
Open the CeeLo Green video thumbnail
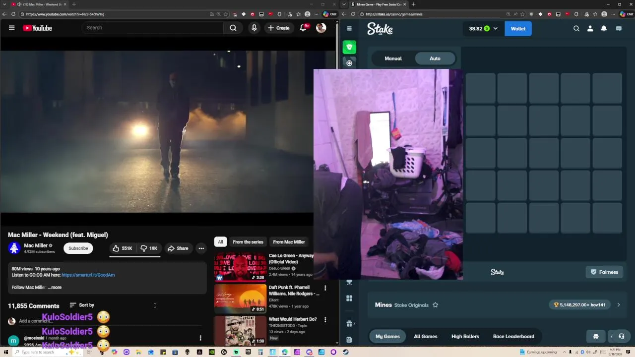[x=240, y=266]
